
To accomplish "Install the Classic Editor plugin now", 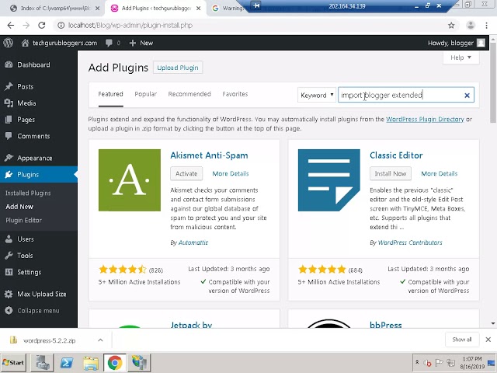I will (391, 173).
